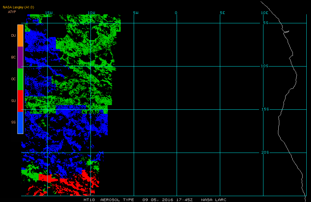The image size is (311, 202).
Task: Click the 5E longitude label
Action: (223, 13)
